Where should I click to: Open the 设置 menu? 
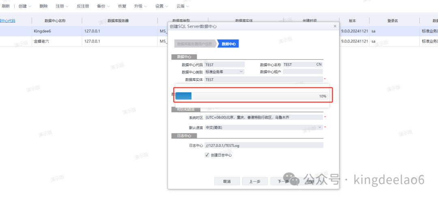tap(162, 6)
